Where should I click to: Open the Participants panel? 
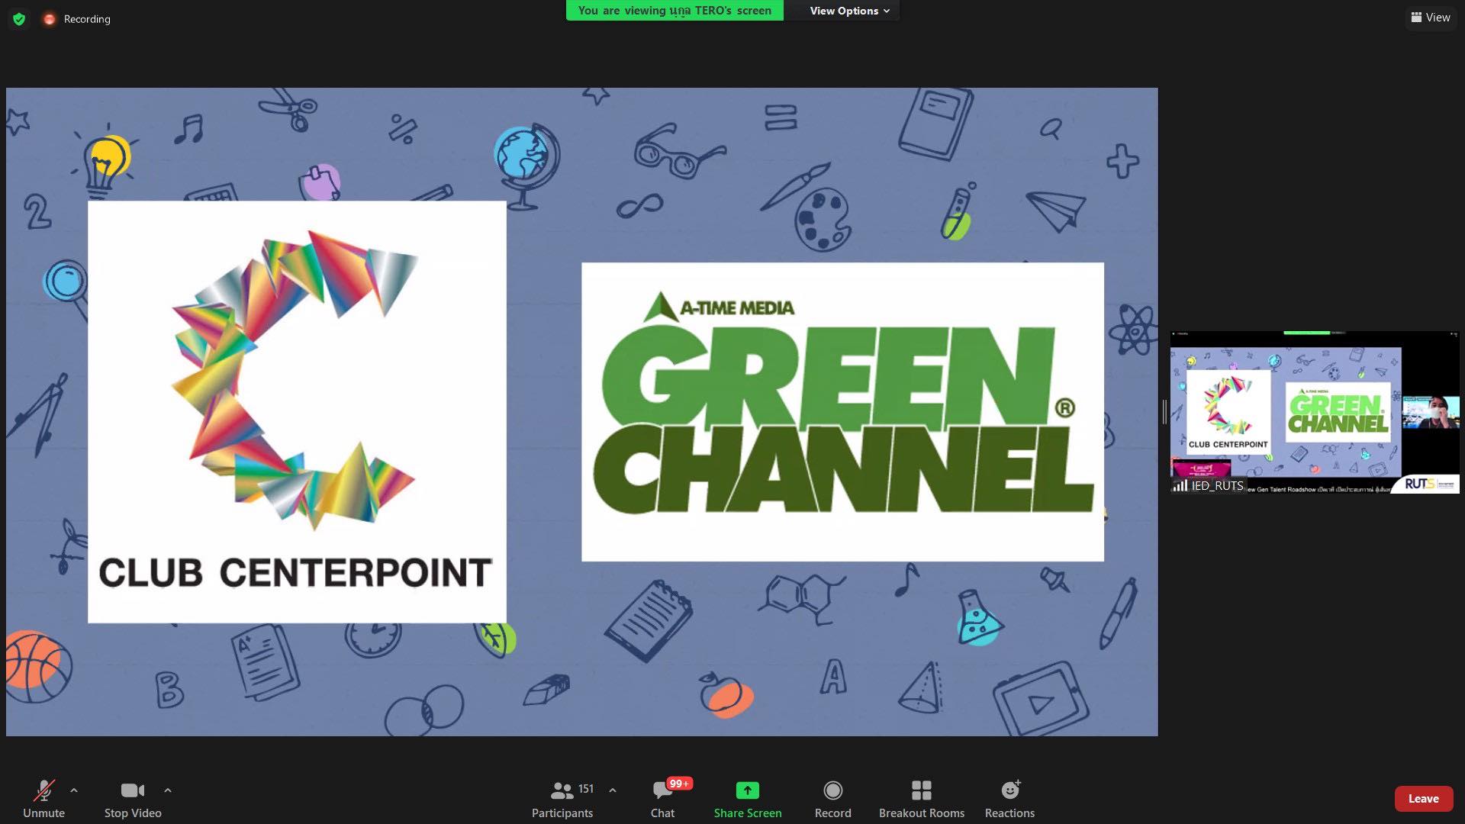[562, 799]
